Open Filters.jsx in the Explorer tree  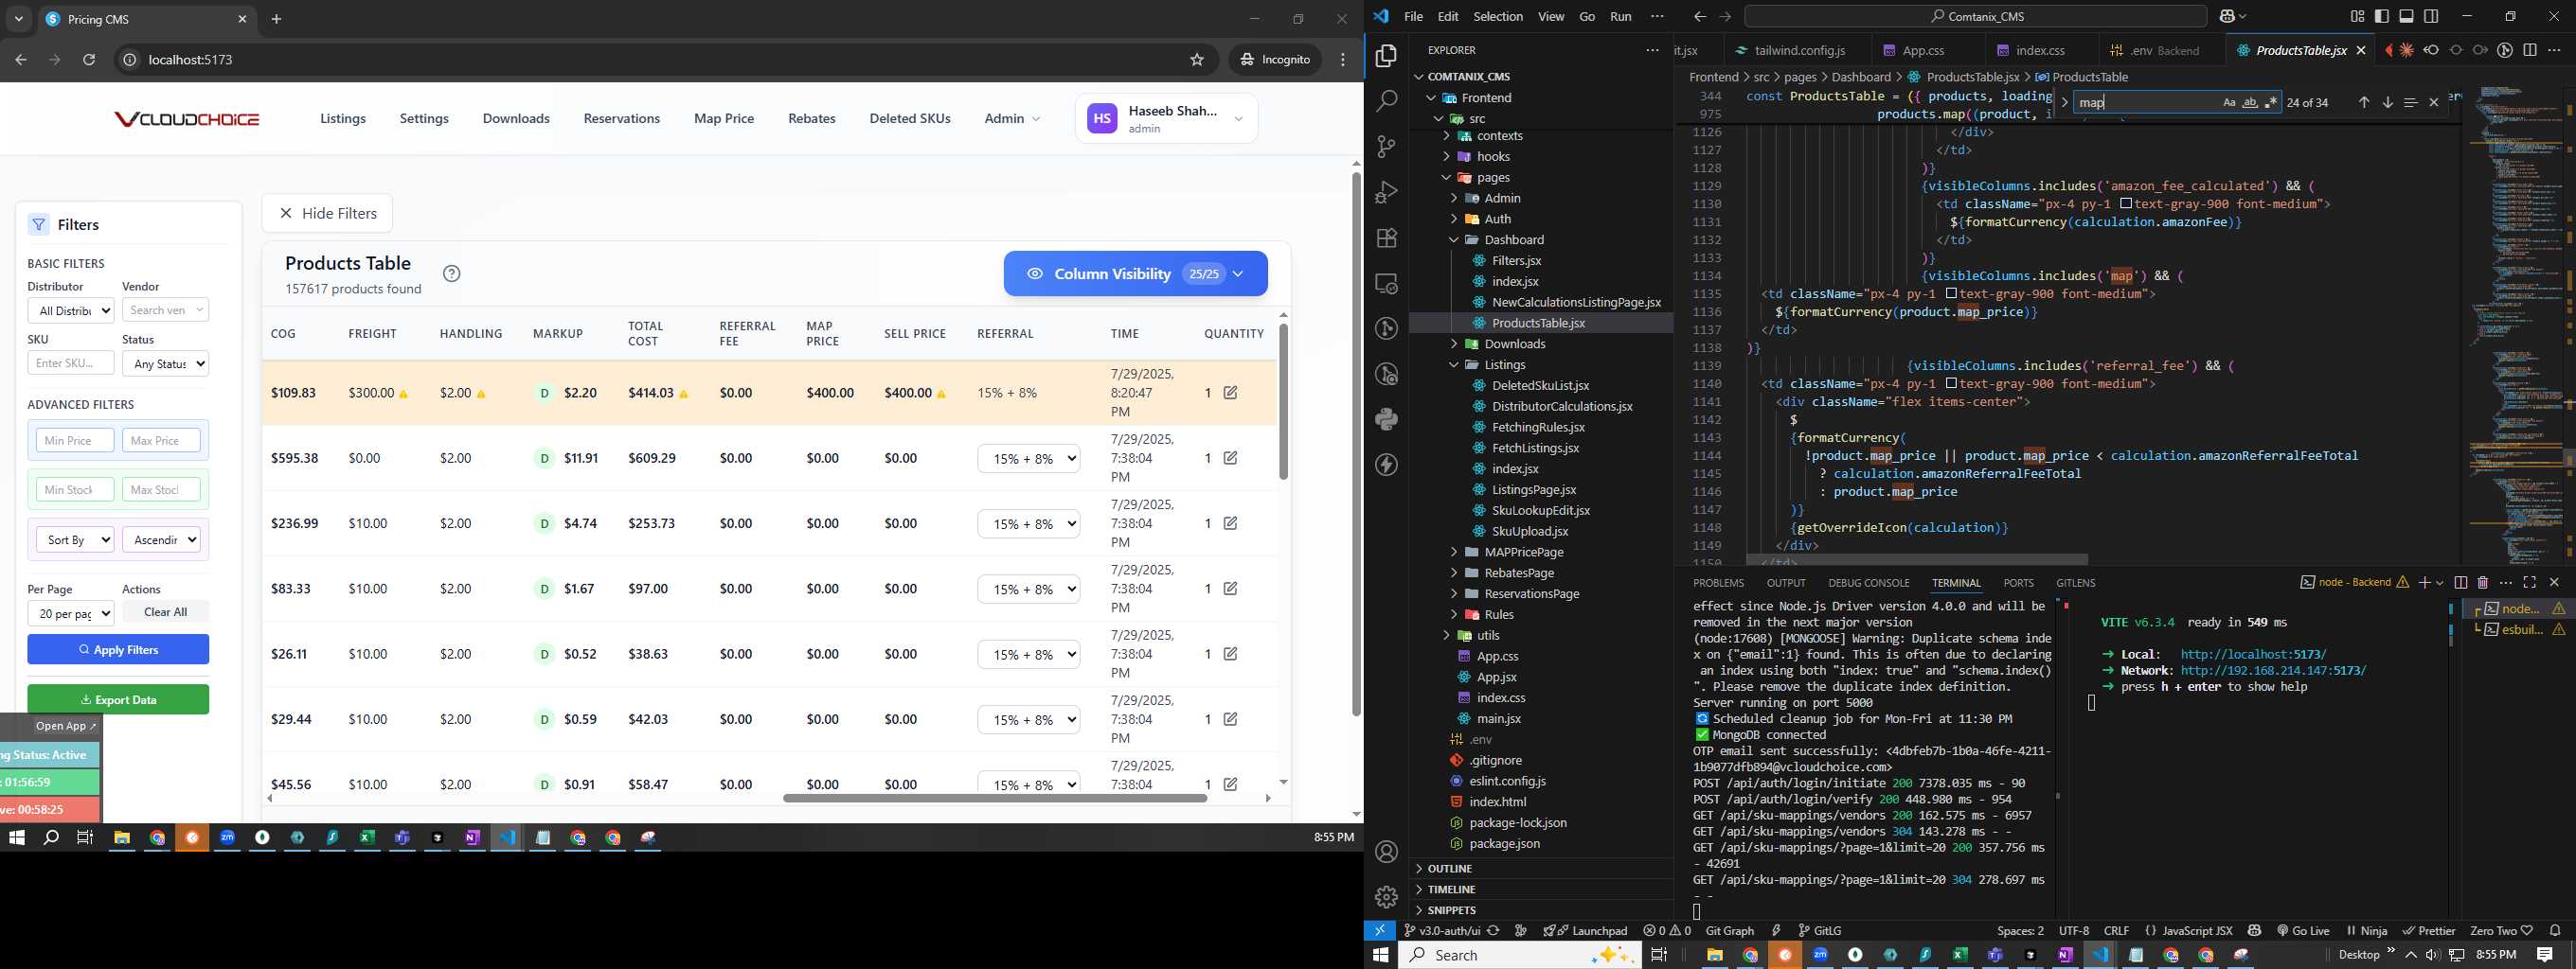1516,261
